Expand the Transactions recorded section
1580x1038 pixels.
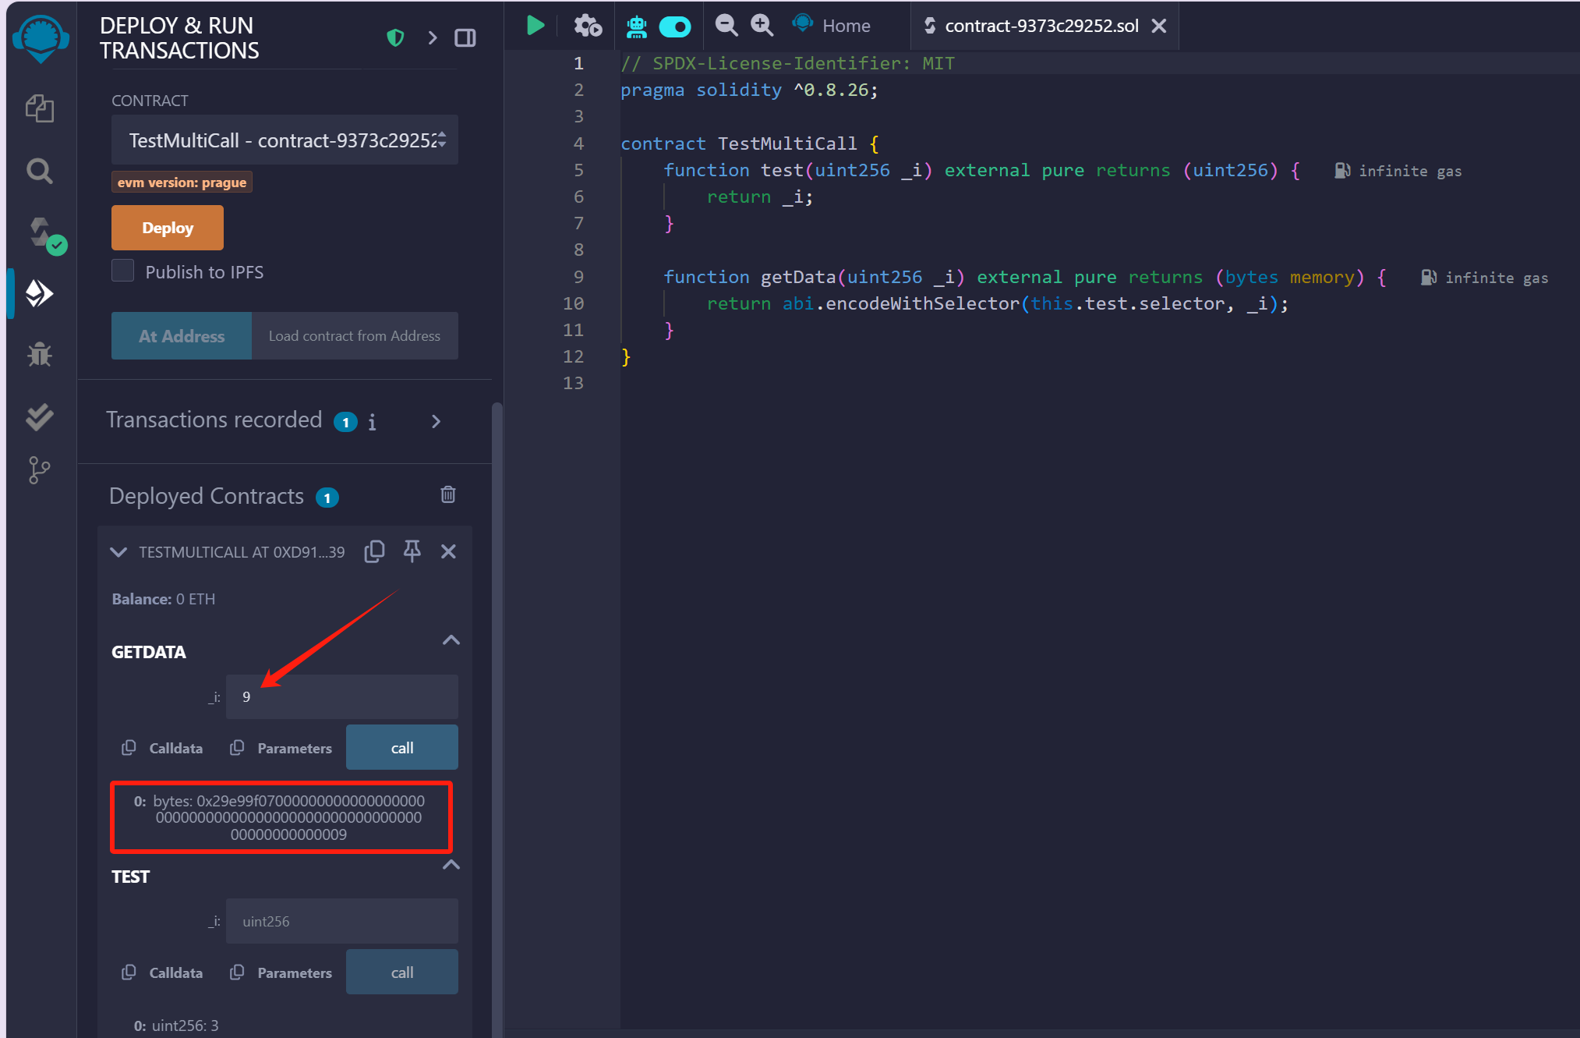(437, 421)
